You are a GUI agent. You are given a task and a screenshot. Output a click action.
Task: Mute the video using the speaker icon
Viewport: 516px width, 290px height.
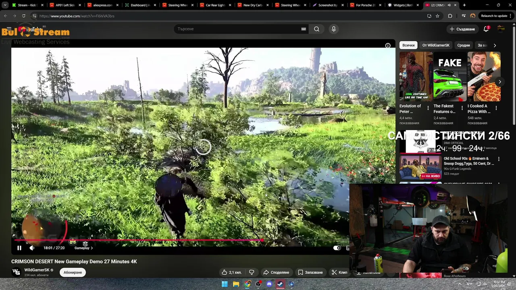(x=32, y=248)
